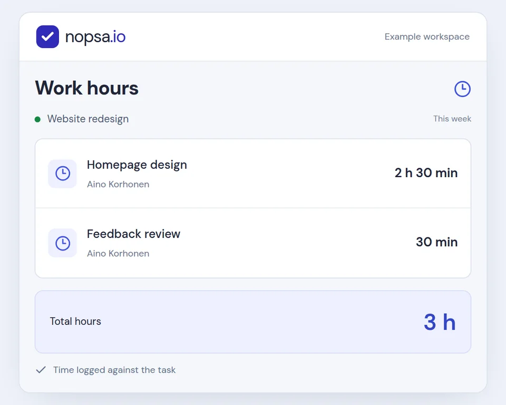Click the Time logged against the task note

pos(114,370)
